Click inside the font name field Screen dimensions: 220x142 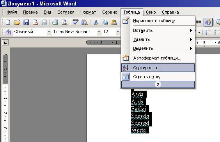coord(75,32)
